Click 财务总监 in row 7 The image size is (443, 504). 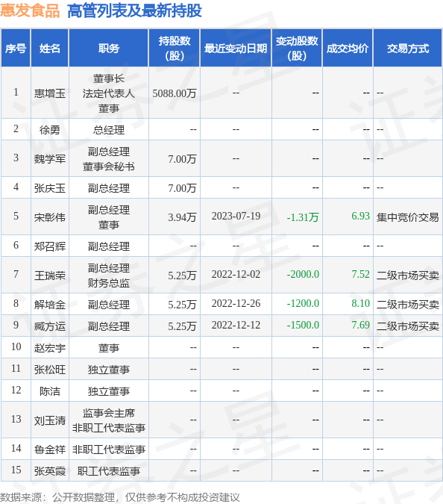point(109,282)
